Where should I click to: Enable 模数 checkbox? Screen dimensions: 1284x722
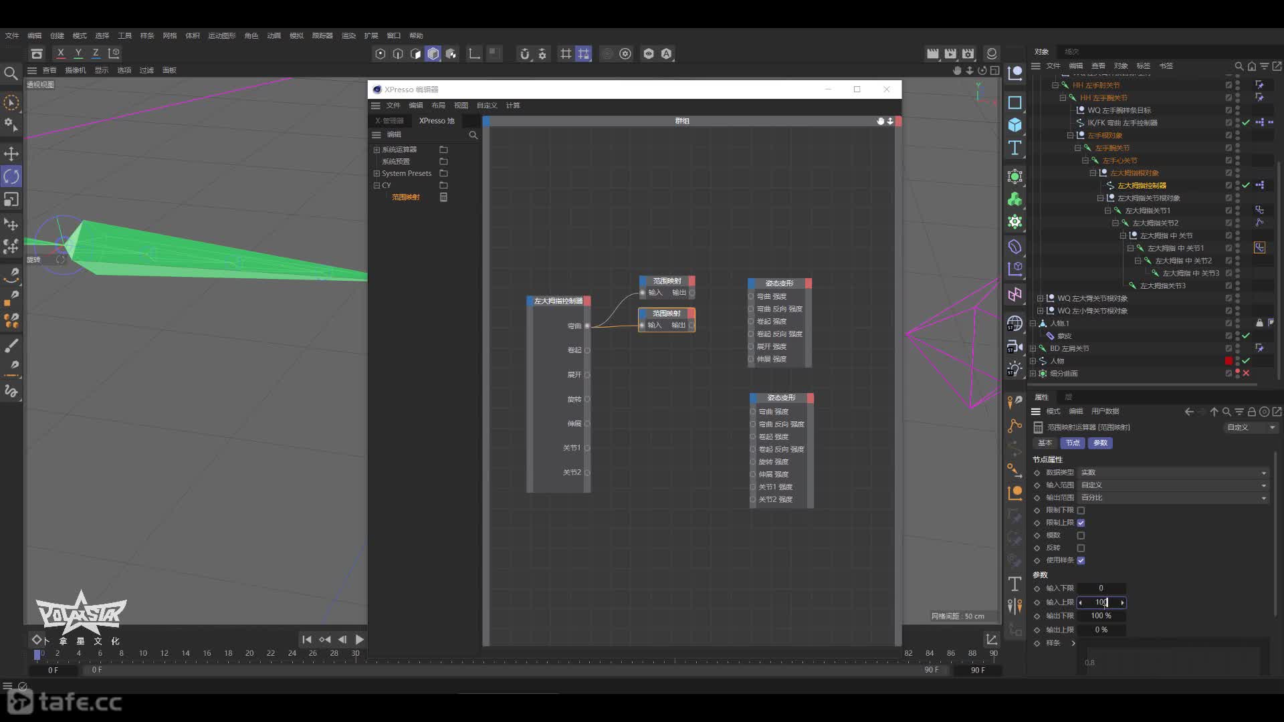click(x=1081, y=535)
